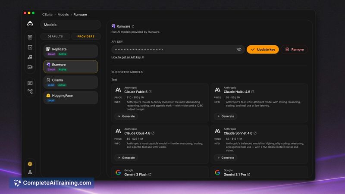Click the Local badge on HuggingFace
The image size is (345, 194).
click(51, 100)
